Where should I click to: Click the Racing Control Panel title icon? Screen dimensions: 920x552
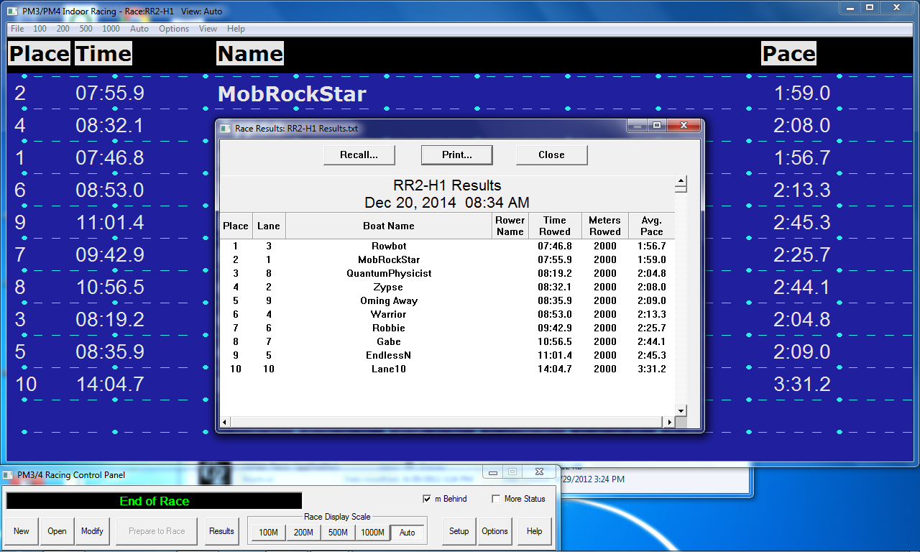click(x=8, y=474)
